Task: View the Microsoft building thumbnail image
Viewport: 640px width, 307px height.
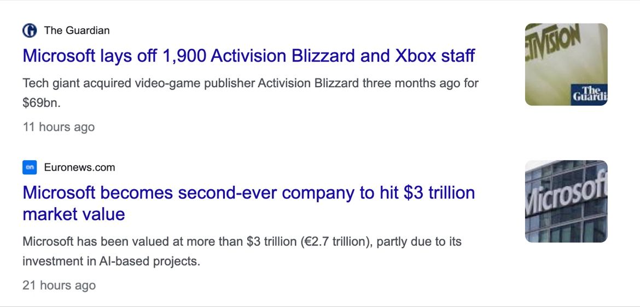Action: pyautogui.click(x=566, y=201)
